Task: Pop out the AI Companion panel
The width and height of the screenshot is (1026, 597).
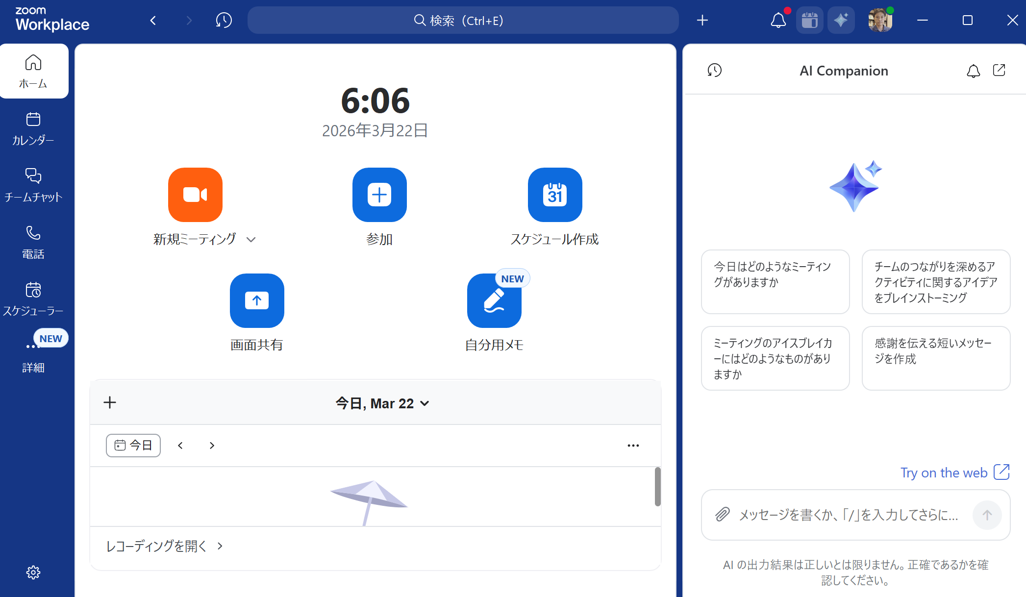Action: point(999,71)
